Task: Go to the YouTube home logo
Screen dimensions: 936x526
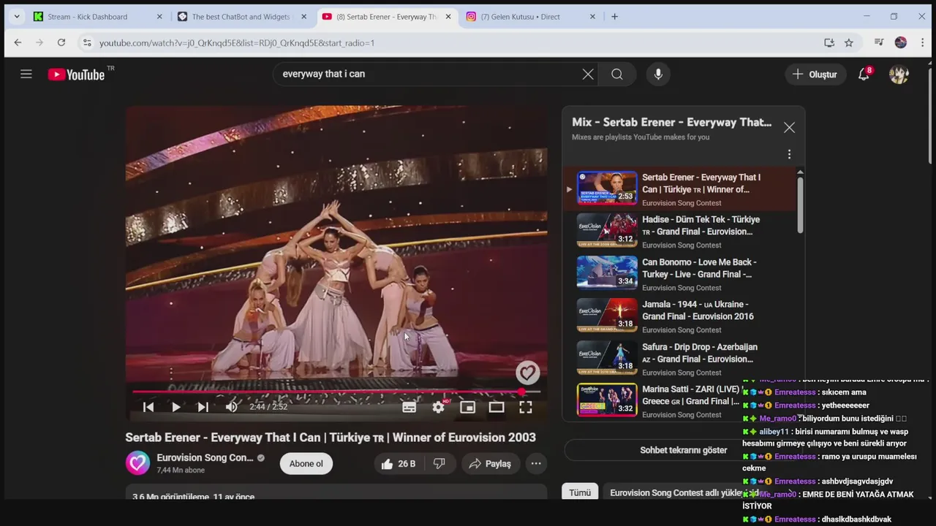Action: (76, 75)
